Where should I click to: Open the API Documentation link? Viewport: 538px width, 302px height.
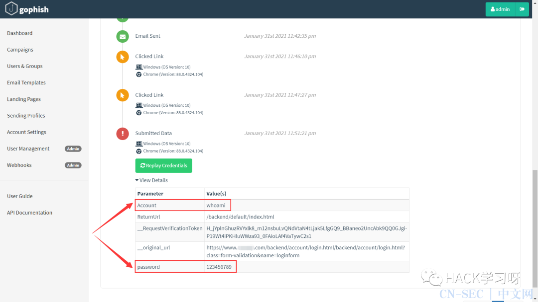(30, 213)
